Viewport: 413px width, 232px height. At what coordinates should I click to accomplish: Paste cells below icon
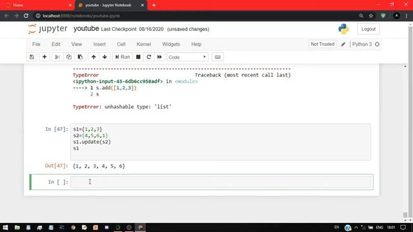point(80,57)
